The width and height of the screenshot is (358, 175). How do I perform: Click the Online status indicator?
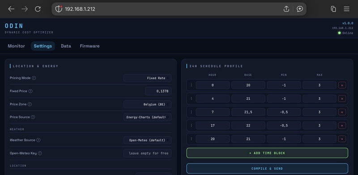click(345, 33)
